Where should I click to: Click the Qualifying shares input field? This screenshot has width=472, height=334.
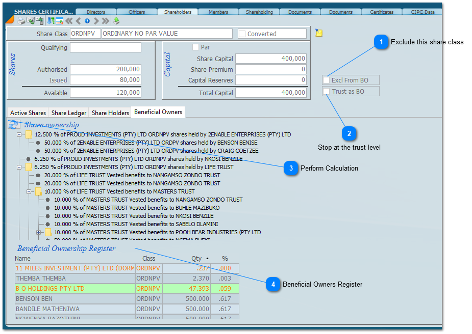pyautogui.click(x=106, y=48)
